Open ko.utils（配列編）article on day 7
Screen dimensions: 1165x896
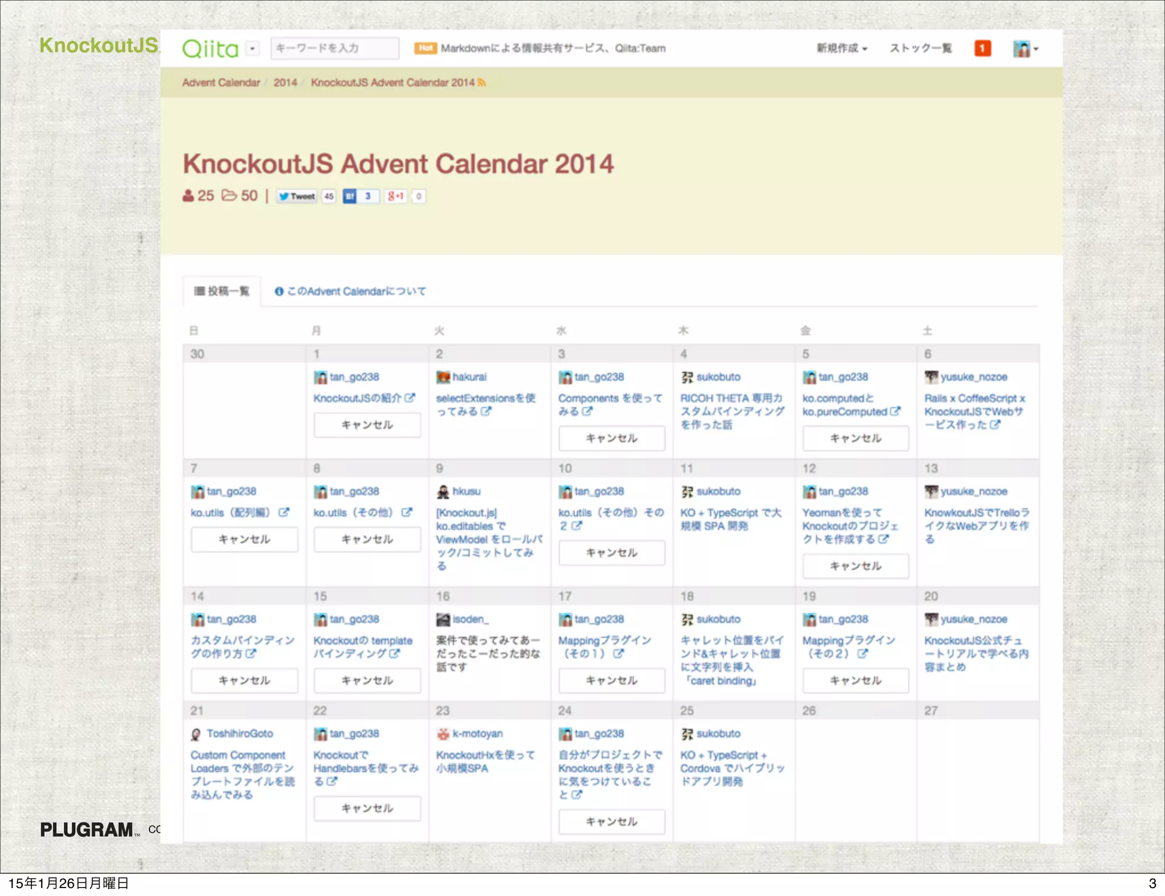coord(239,512)
